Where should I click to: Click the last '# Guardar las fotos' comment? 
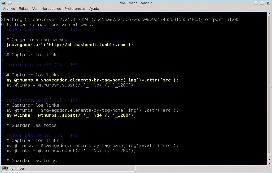point(32,161)
